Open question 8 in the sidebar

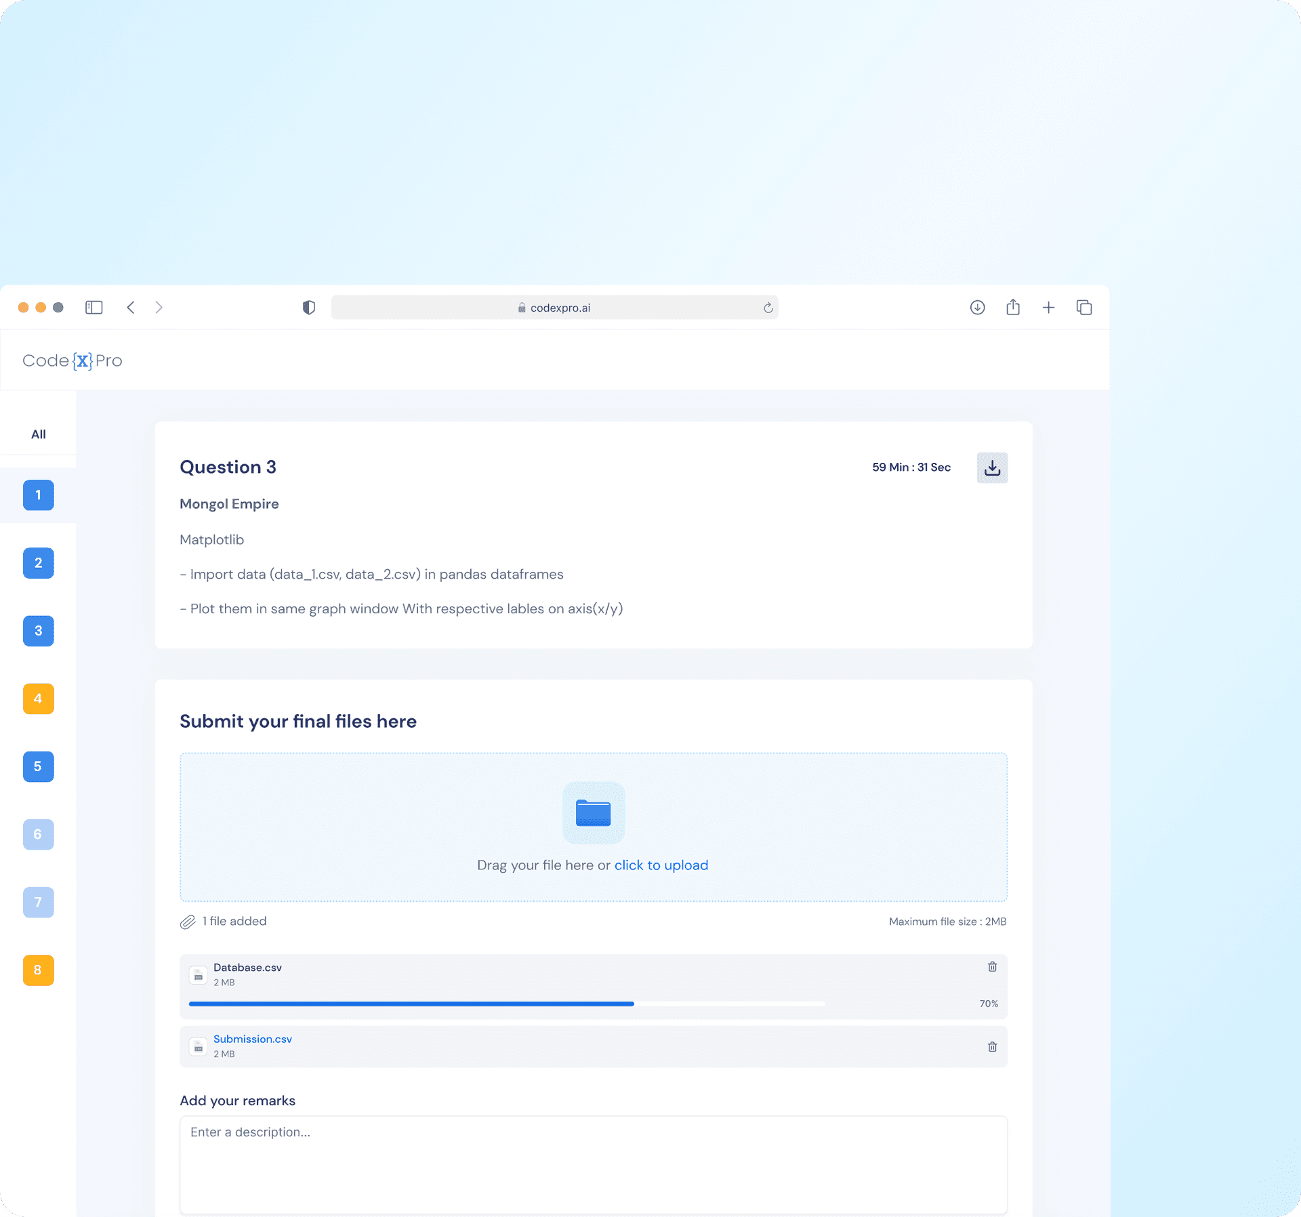tap(39, 970)
